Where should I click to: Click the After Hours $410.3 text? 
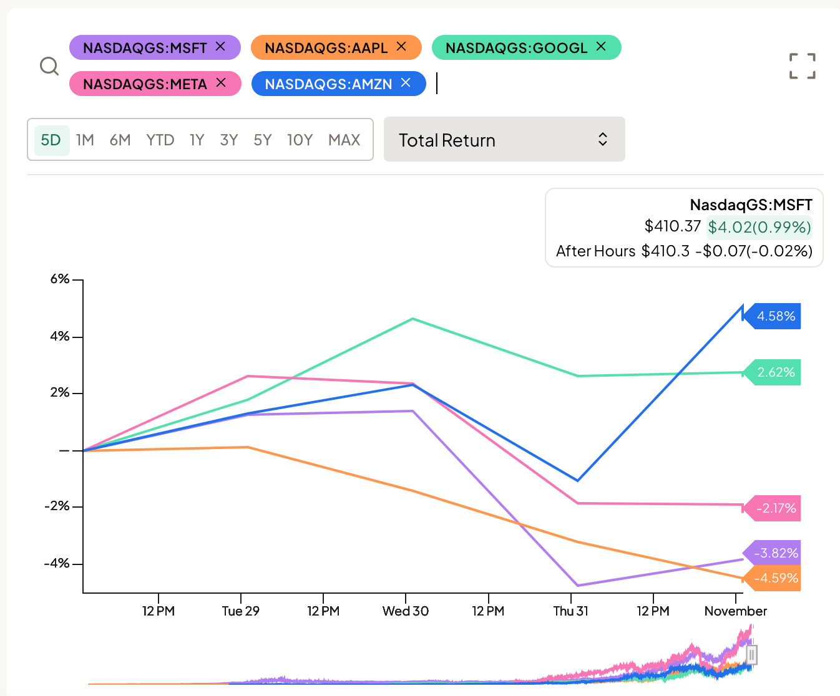[x=623, y=251]
